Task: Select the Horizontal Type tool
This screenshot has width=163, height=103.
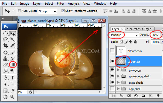Action: [x=13, y=78]
